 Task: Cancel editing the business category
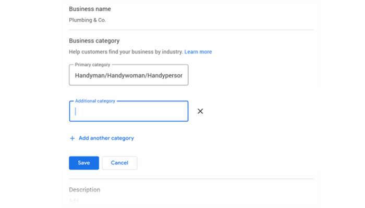[119, 163]
